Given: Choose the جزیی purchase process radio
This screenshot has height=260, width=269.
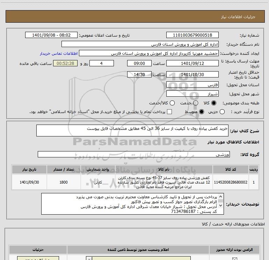Looking at the screenshot, I should click(x=222, y=112).
